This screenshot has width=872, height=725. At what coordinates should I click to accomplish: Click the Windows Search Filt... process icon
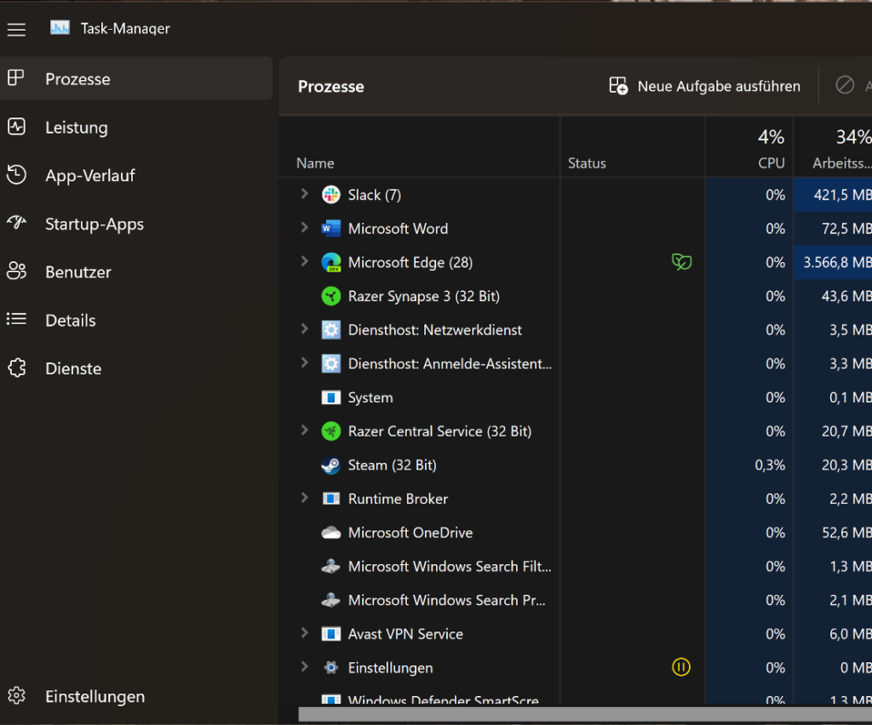point(331,567)
